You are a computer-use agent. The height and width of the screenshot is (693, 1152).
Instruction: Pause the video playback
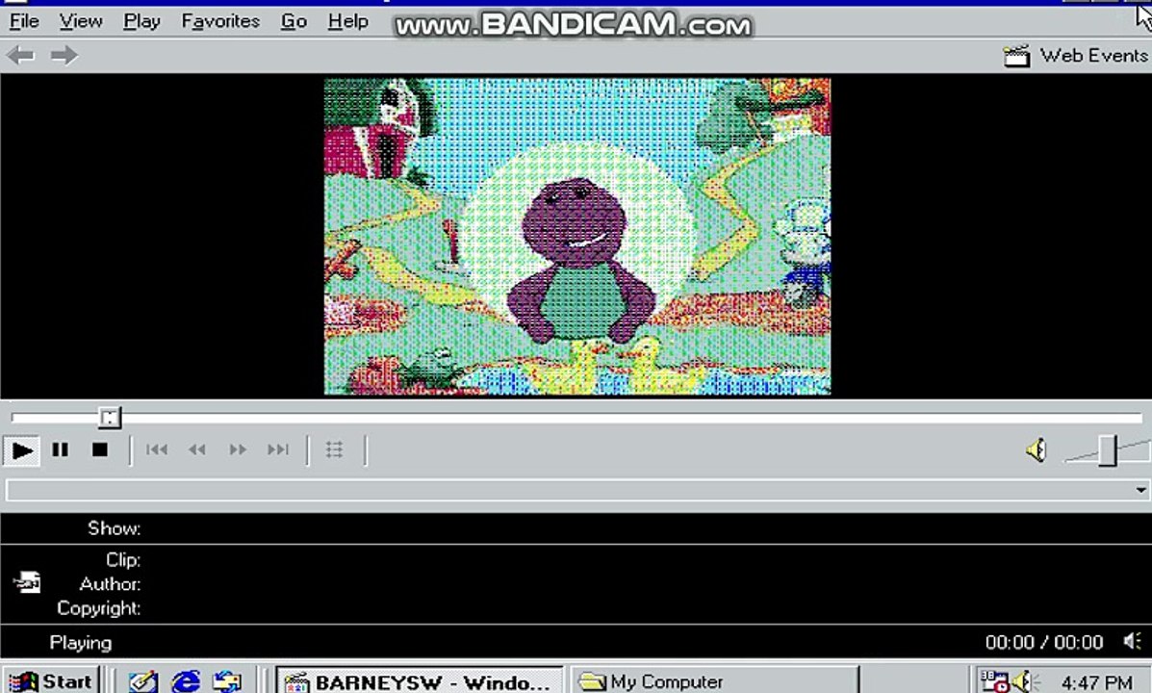(x=61, y=449)
